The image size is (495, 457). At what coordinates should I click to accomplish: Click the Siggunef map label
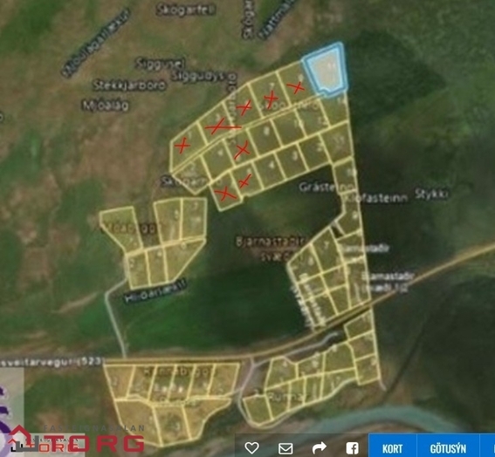tap(160, 64)
